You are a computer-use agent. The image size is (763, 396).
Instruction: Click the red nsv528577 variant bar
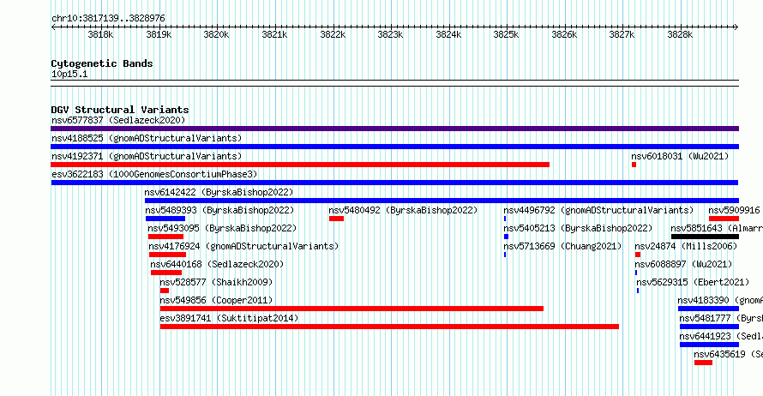click(165, 291)
